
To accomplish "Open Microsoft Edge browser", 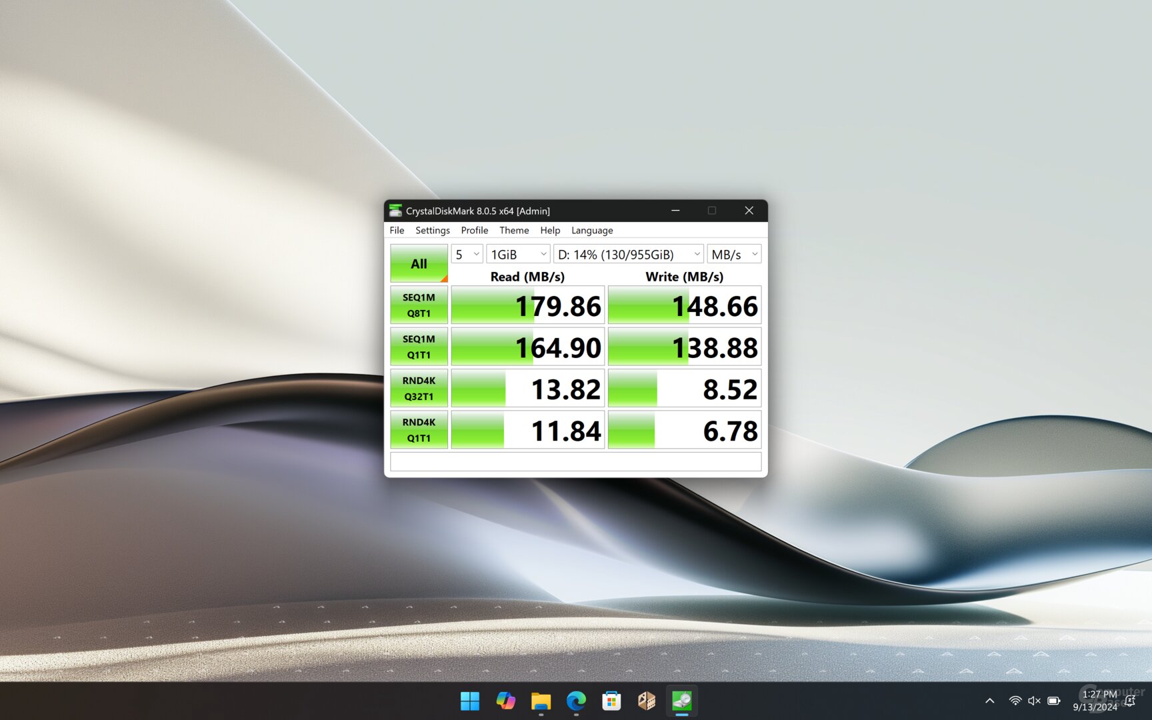I will [x=576, y=701].
